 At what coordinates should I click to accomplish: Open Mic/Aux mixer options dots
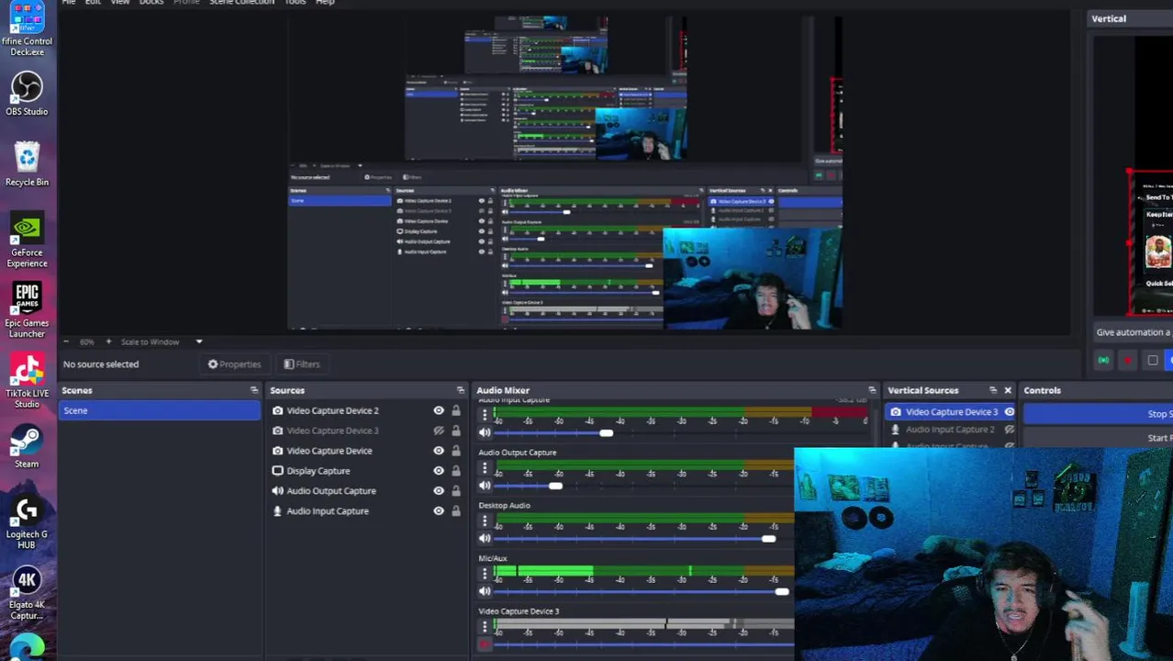(485, 574)
